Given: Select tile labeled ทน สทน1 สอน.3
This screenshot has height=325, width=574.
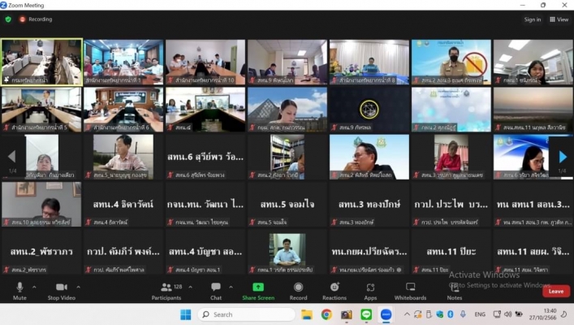Looking at the screenshot, I should [533, 204].
